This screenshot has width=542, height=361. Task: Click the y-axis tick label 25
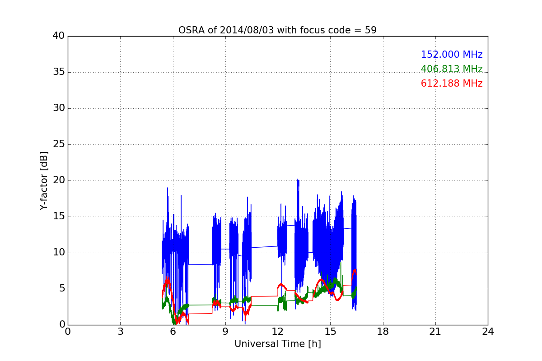point(59,144)
